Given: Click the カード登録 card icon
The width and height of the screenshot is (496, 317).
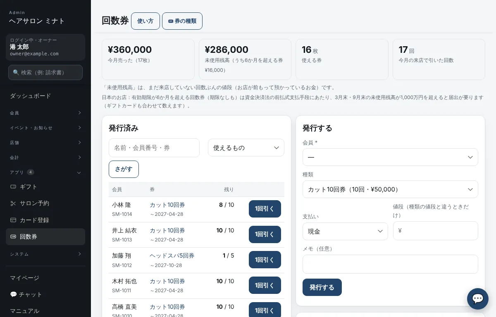Looking at the screenshot, I should point(13,220).
